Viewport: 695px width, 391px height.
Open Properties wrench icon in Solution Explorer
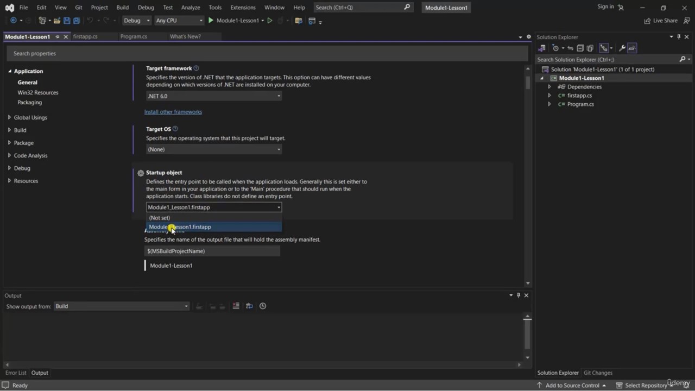click(x=622, y=48)
